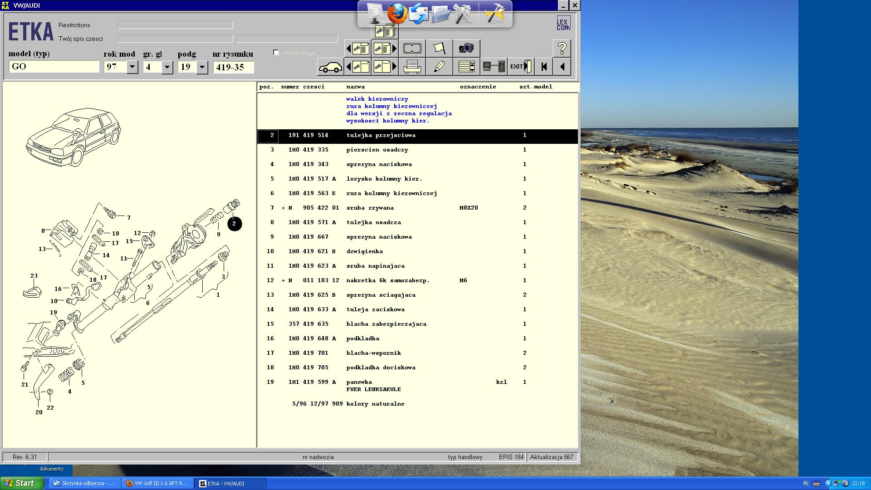Image resolution: width=871 pixels, height=490 pixels.
Task: Switch to VW Golf III Firefox taskbar item
Action: [157, 483]
